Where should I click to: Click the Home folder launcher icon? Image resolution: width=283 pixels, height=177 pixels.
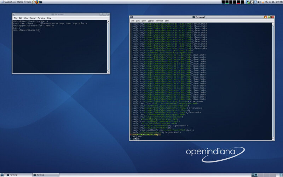(x=33, y=2)
